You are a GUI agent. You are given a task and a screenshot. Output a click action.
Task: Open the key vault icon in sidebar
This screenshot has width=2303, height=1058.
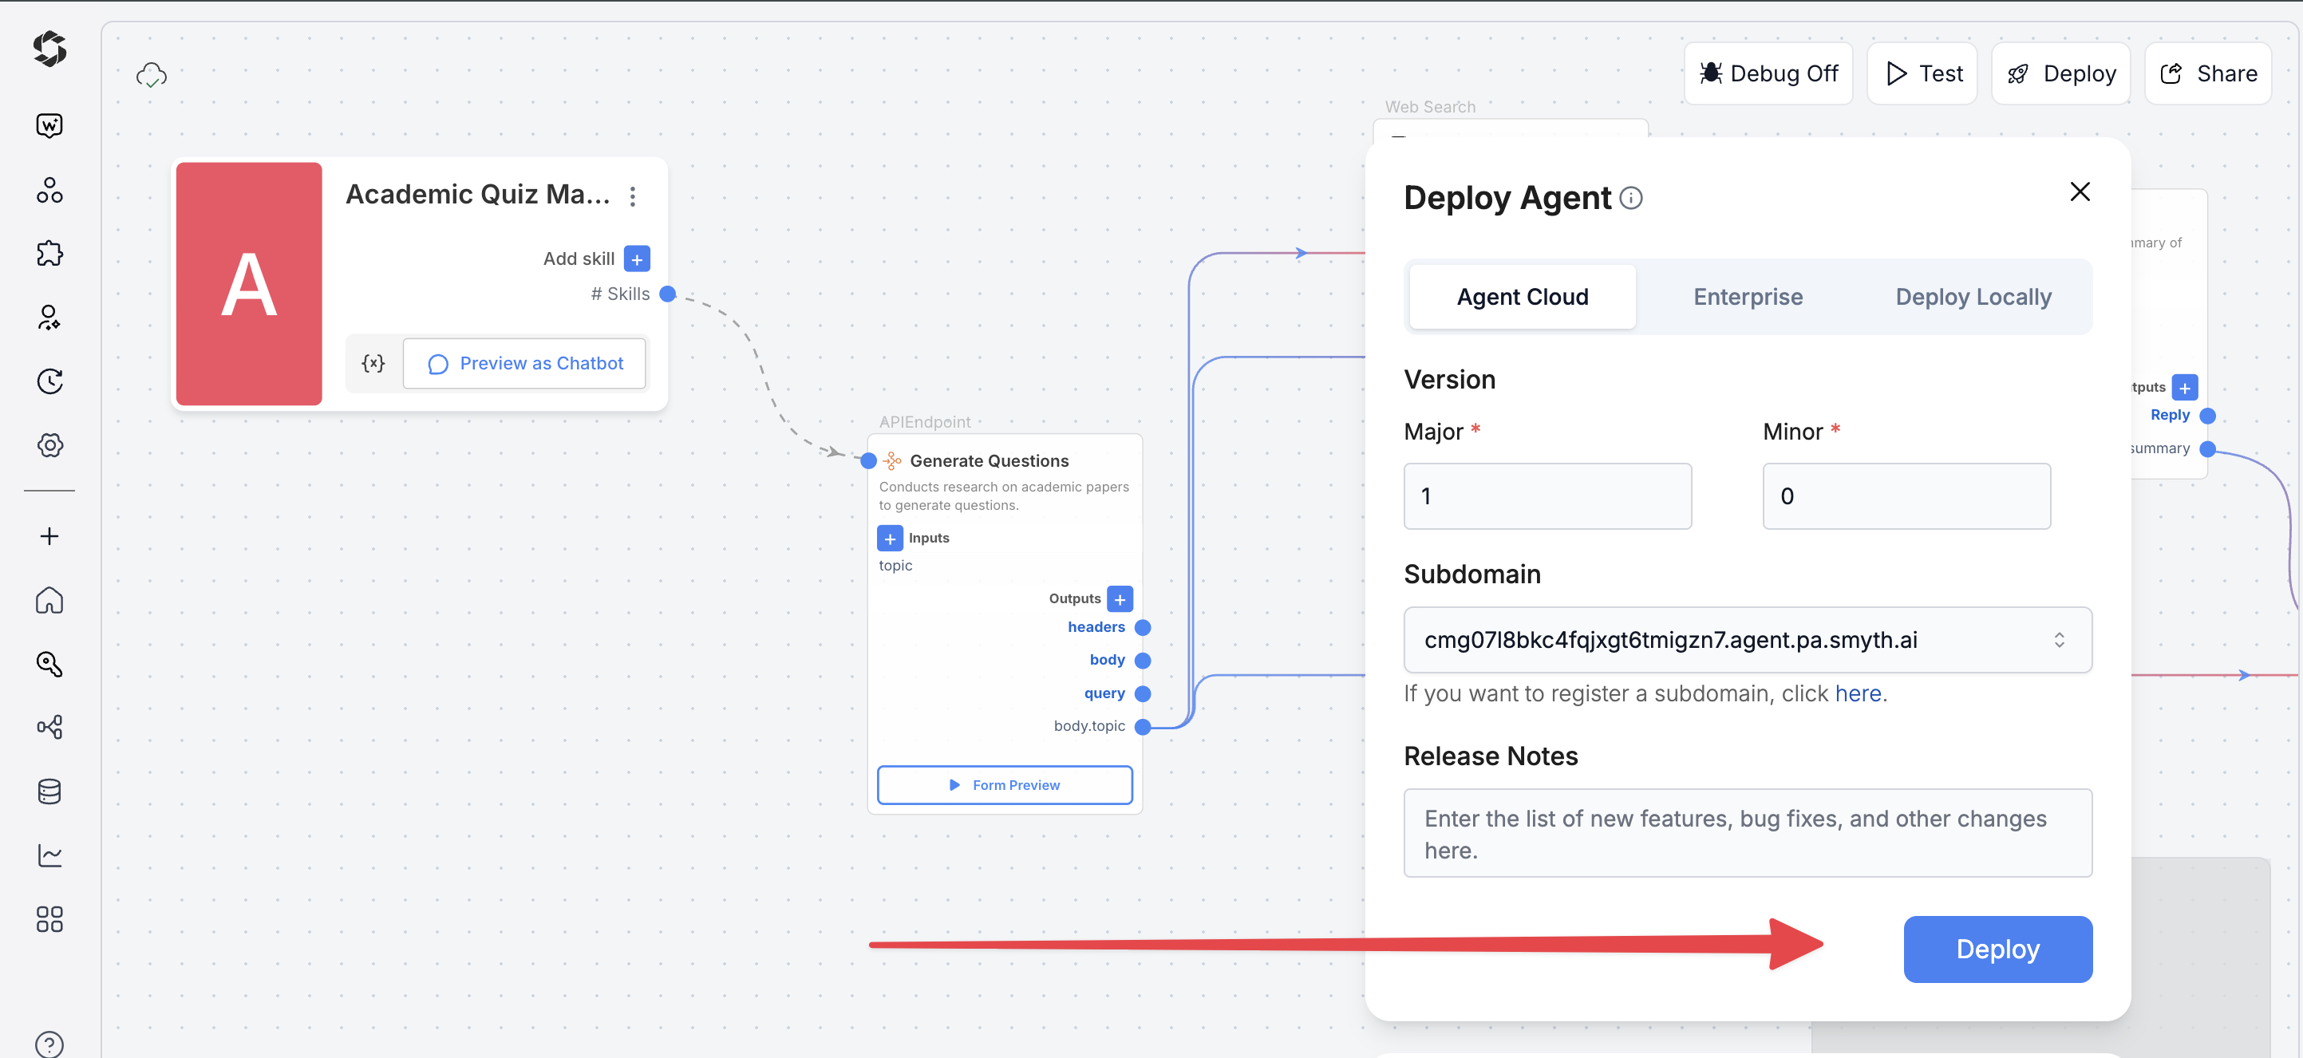click(50, 664)
